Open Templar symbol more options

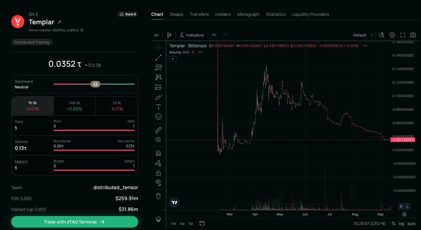365,46
